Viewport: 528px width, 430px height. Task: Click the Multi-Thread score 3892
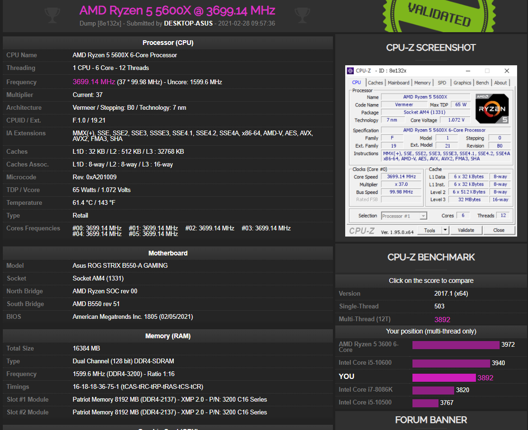coord(443,319)
